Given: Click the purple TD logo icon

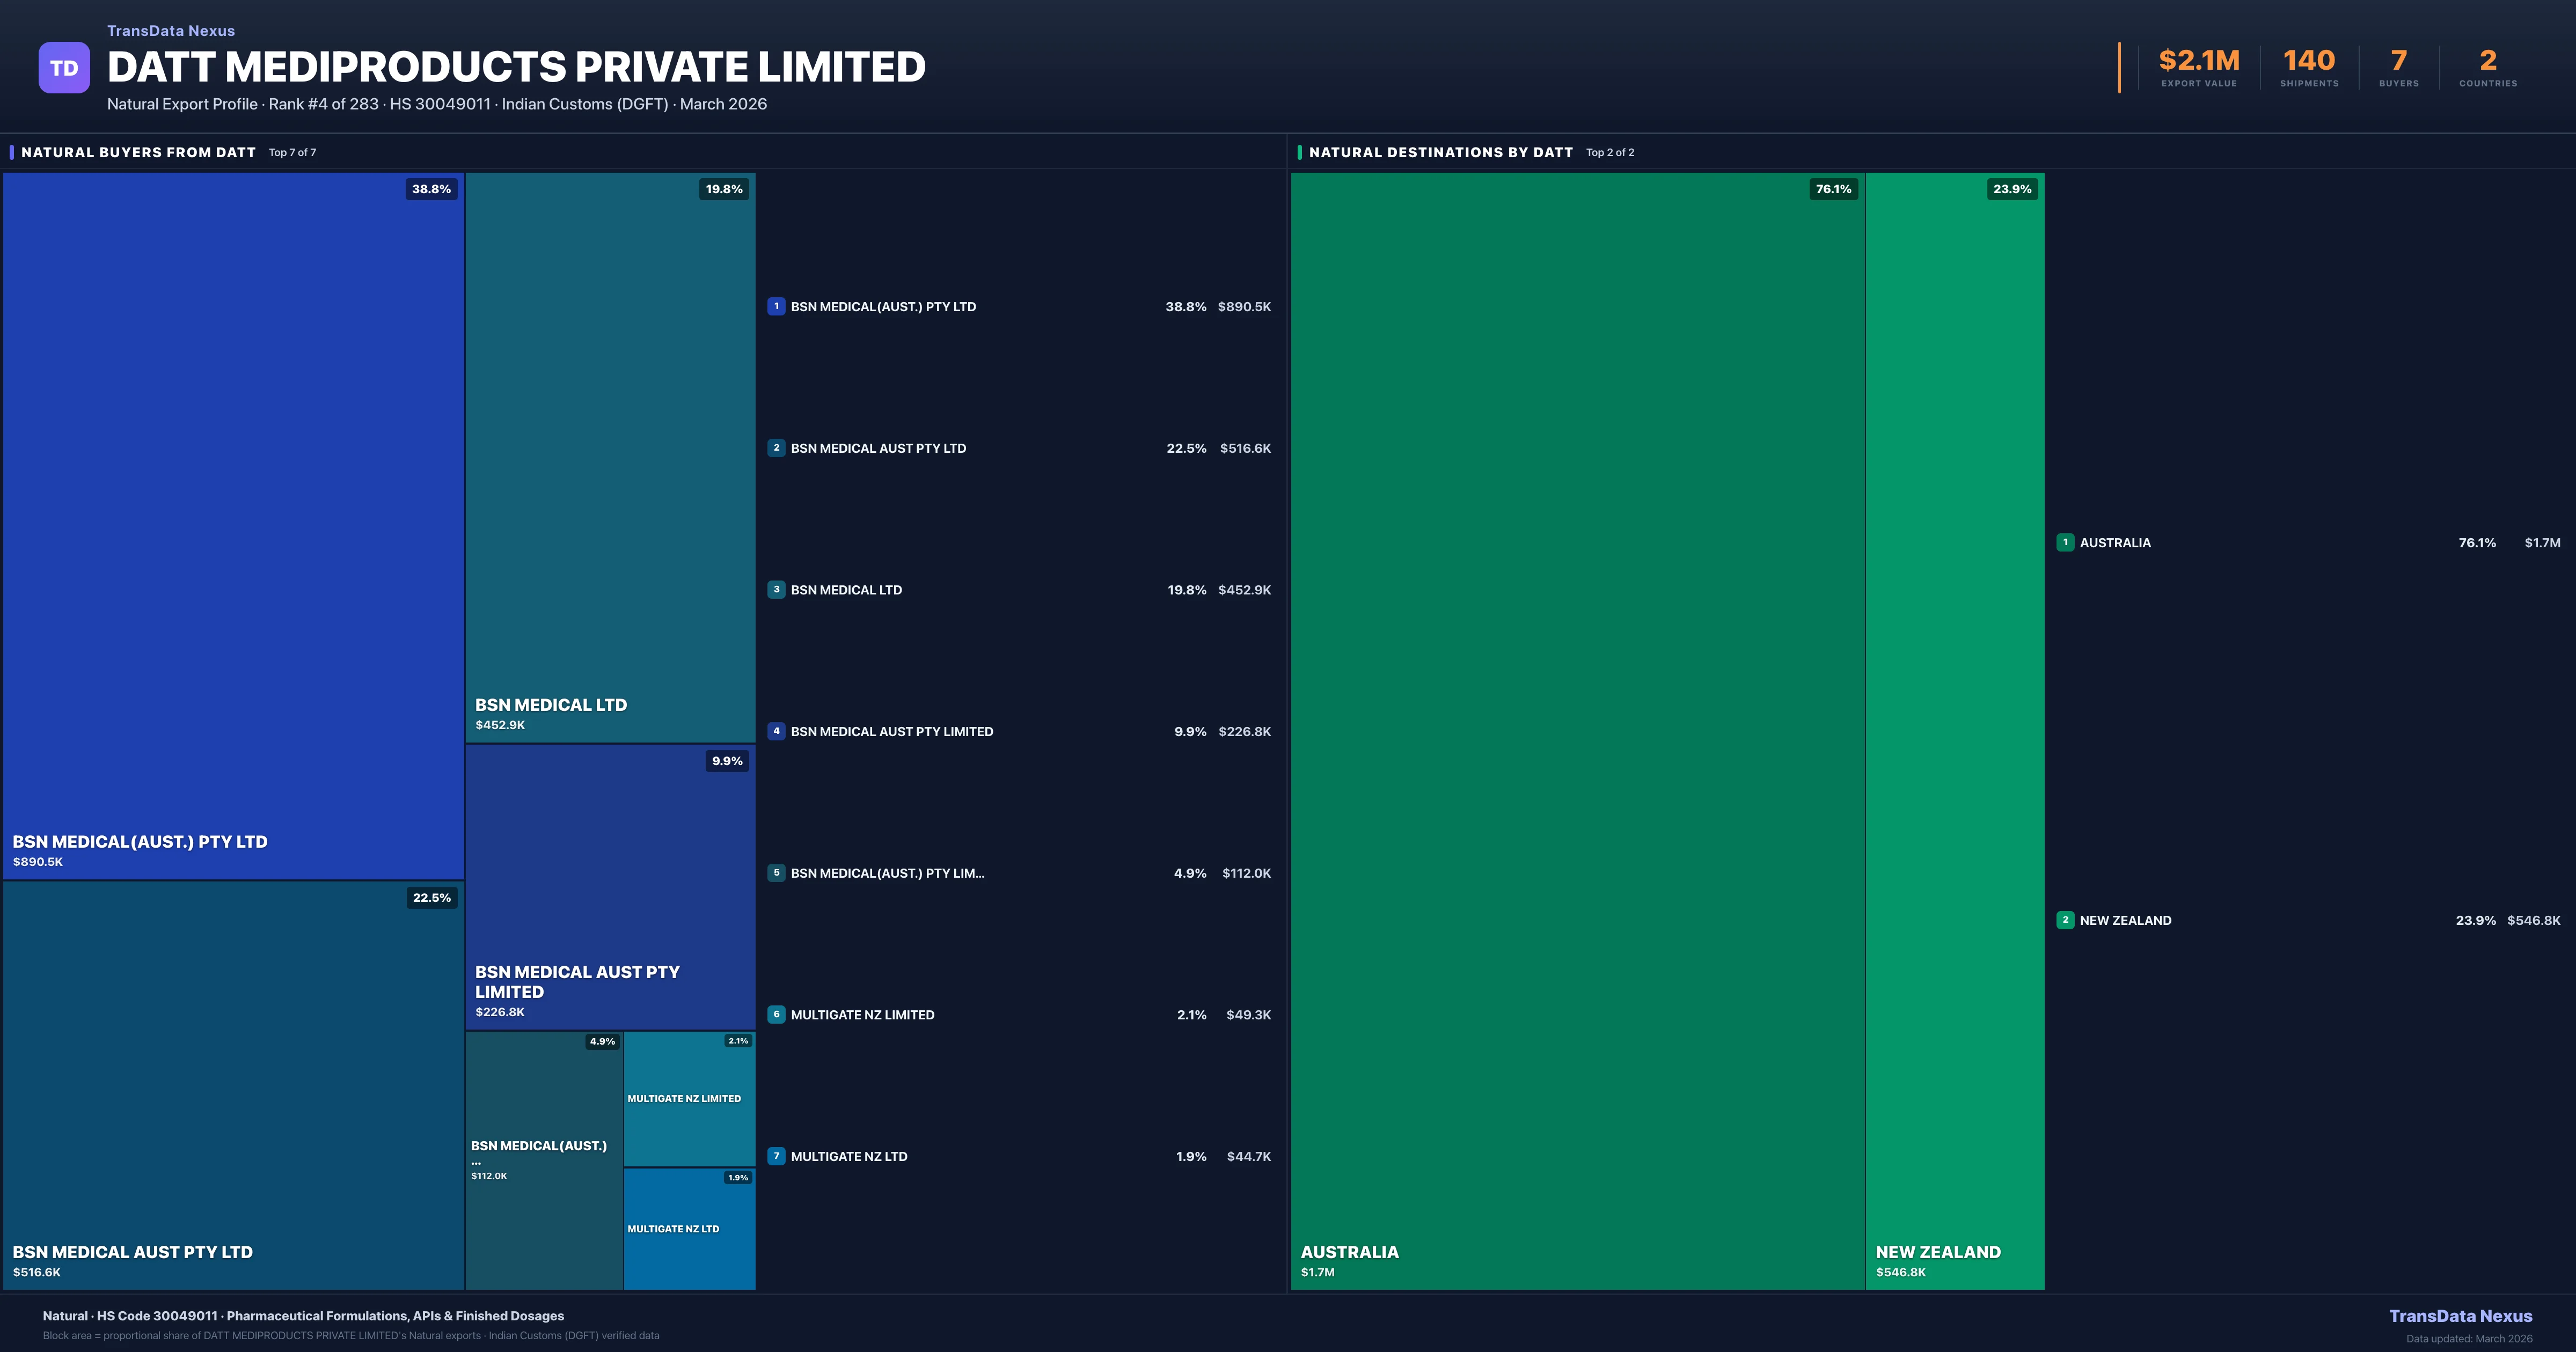Looking at the screenshot, I should (64, 68).
